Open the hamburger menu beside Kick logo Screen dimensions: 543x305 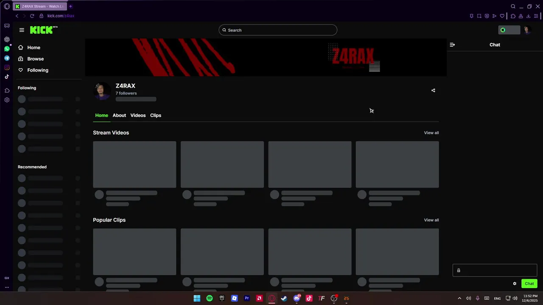[22, 30]
